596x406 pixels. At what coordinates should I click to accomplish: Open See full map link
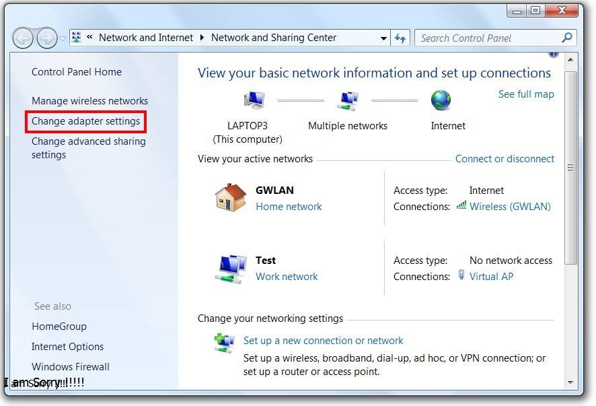(x=526, y=94)
